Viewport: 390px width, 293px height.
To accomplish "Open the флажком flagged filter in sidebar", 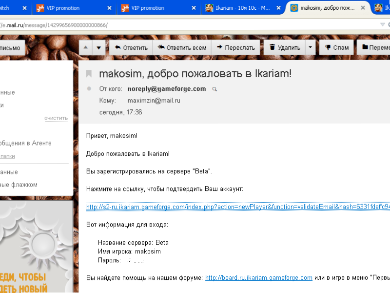I will [19, 185].
